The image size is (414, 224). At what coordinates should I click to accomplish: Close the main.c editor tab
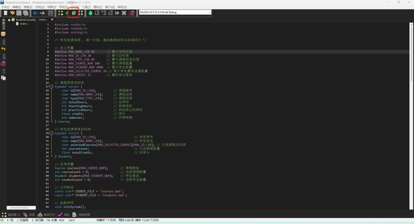pos(52,20)
